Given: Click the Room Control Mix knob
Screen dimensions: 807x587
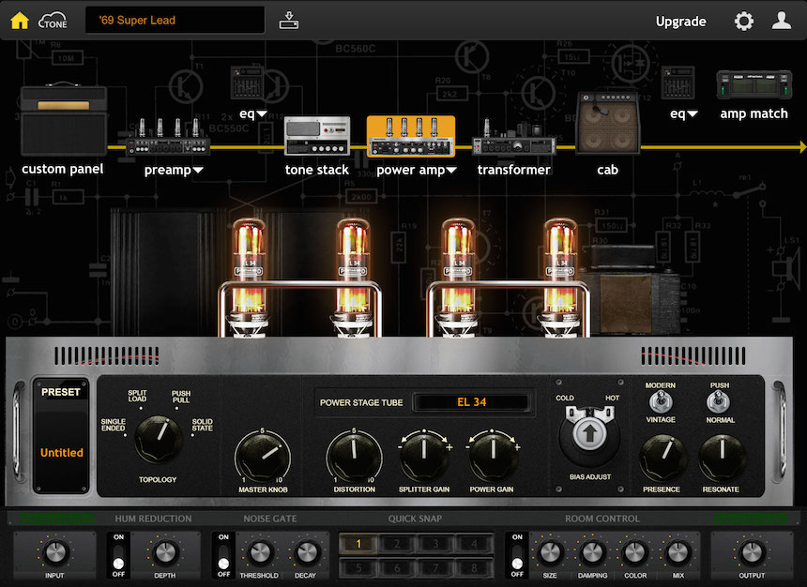Looking at the screenshot, I should [x=678, y=553].
